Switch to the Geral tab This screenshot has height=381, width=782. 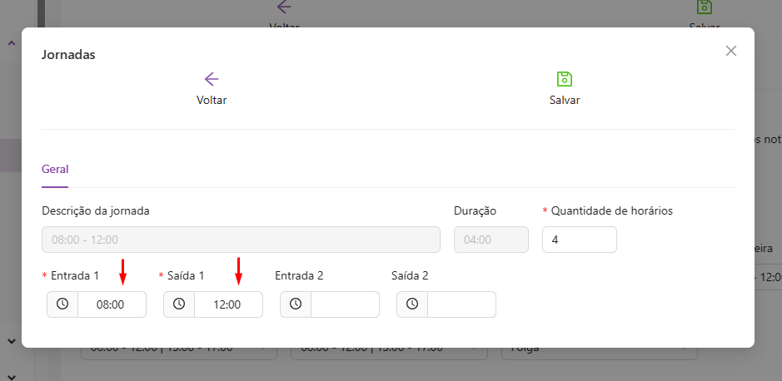click(x=55, y=169)
